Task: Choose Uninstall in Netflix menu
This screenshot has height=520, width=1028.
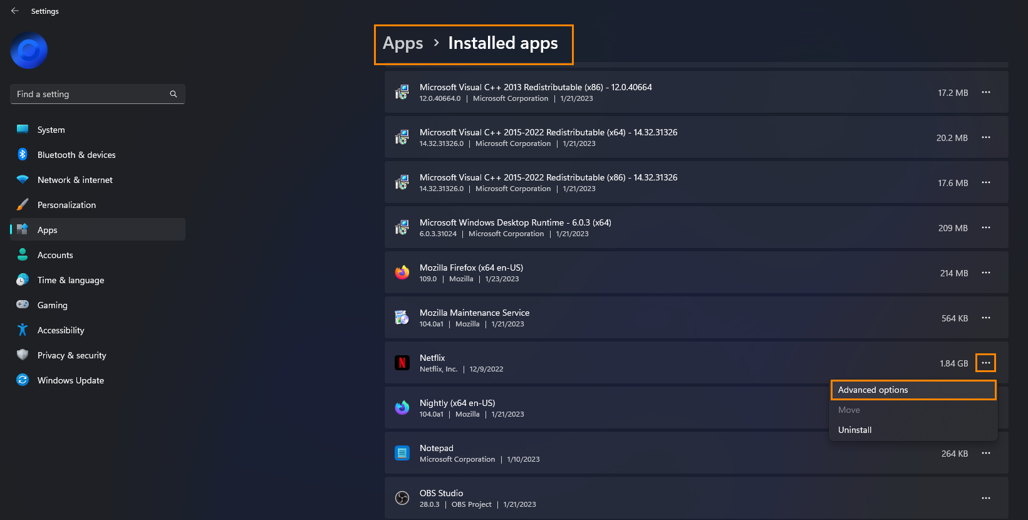Action: (x=913, y=430)
